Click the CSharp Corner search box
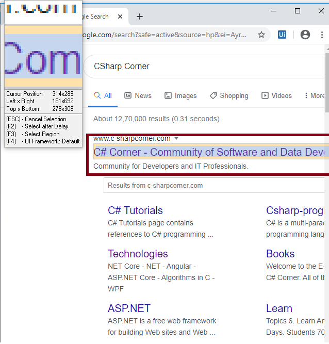Image resolution: width=329 pixels, height=344 pixels. (x=204, y=66)
